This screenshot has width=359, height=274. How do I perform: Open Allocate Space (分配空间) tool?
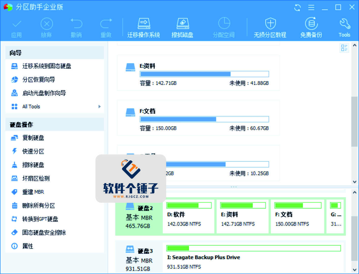(x=224, y=28)
